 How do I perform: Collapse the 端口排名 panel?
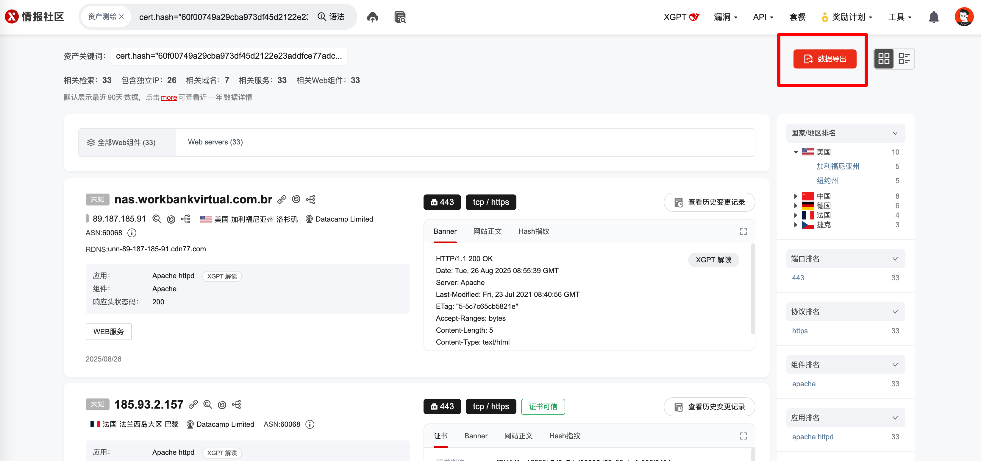point(895,259)
